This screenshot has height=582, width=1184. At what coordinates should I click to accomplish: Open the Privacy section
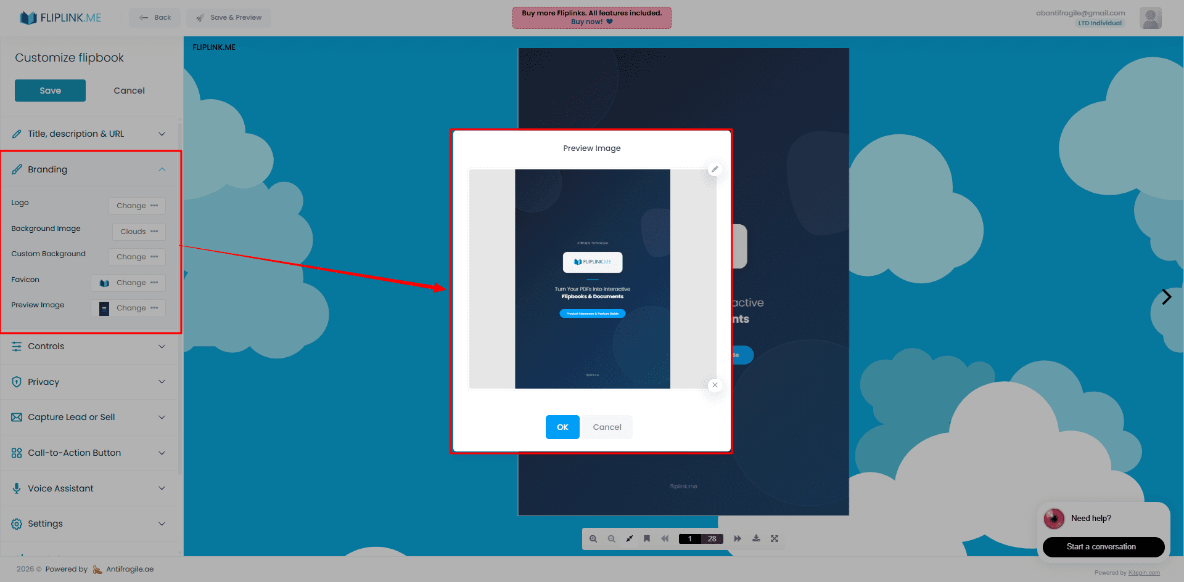pyautogui.click(x=89, y=382)
